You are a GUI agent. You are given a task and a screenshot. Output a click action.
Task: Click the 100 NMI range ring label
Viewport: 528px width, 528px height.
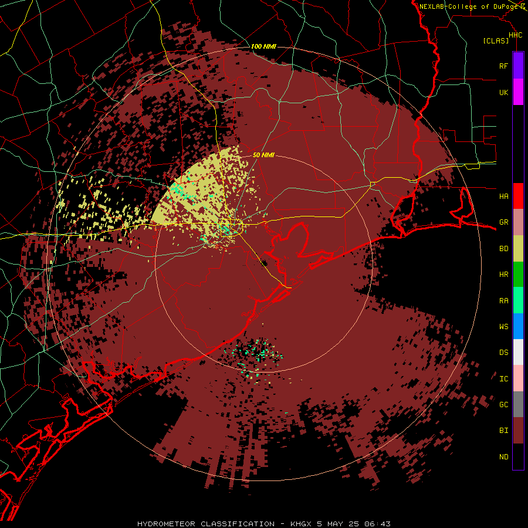coord(263,46)
